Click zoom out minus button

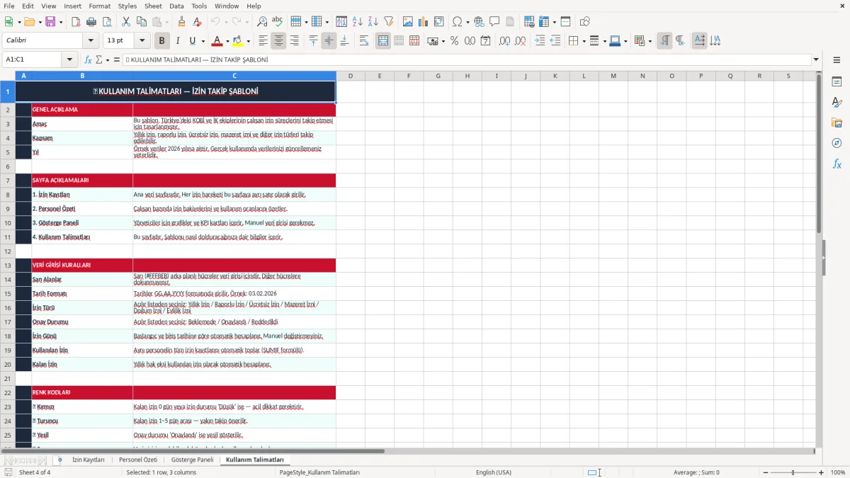pos(764,472)
